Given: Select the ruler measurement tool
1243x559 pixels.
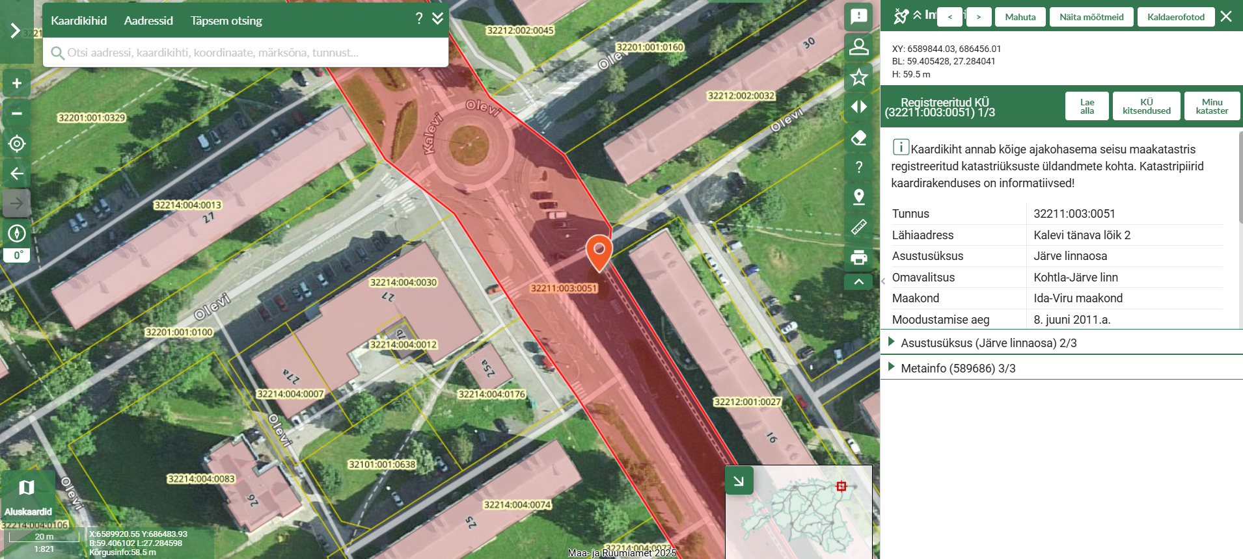Looking at the screenshot, I should pos(858,227).
